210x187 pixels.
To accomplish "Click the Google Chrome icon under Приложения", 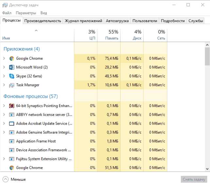I will coord(12,58).
